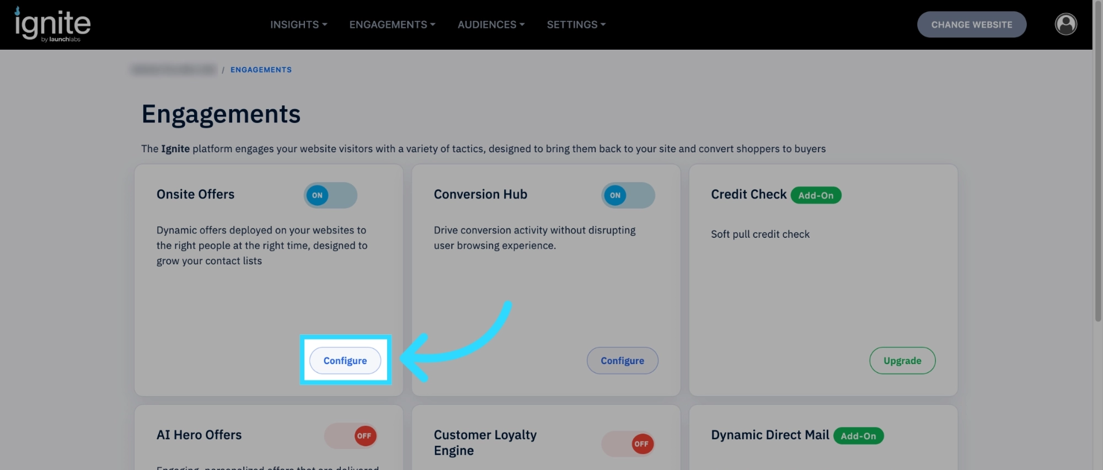1103x470 pixels.
Task: Click the blurred website breadcrumb link
Action: (174, 70)
